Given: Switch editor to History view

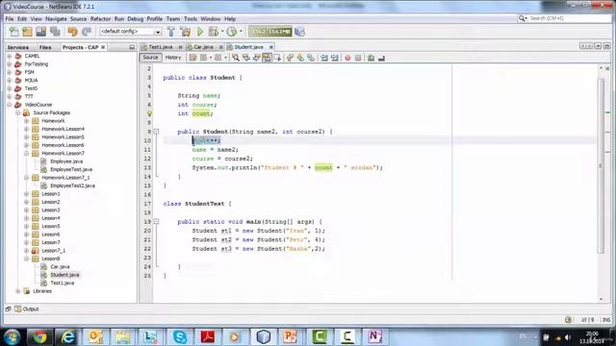Looking at the screenshot, I should click(x=173, y=58).
